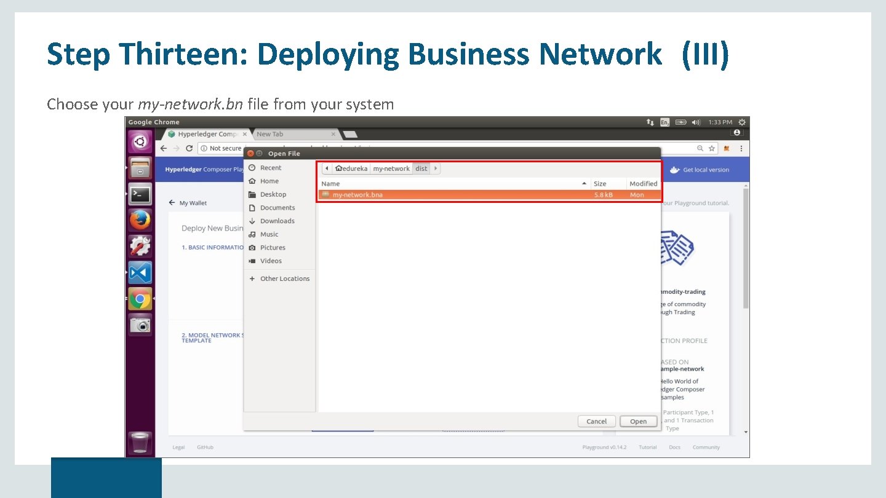Go back to My Wallet

tap(188, 203)
